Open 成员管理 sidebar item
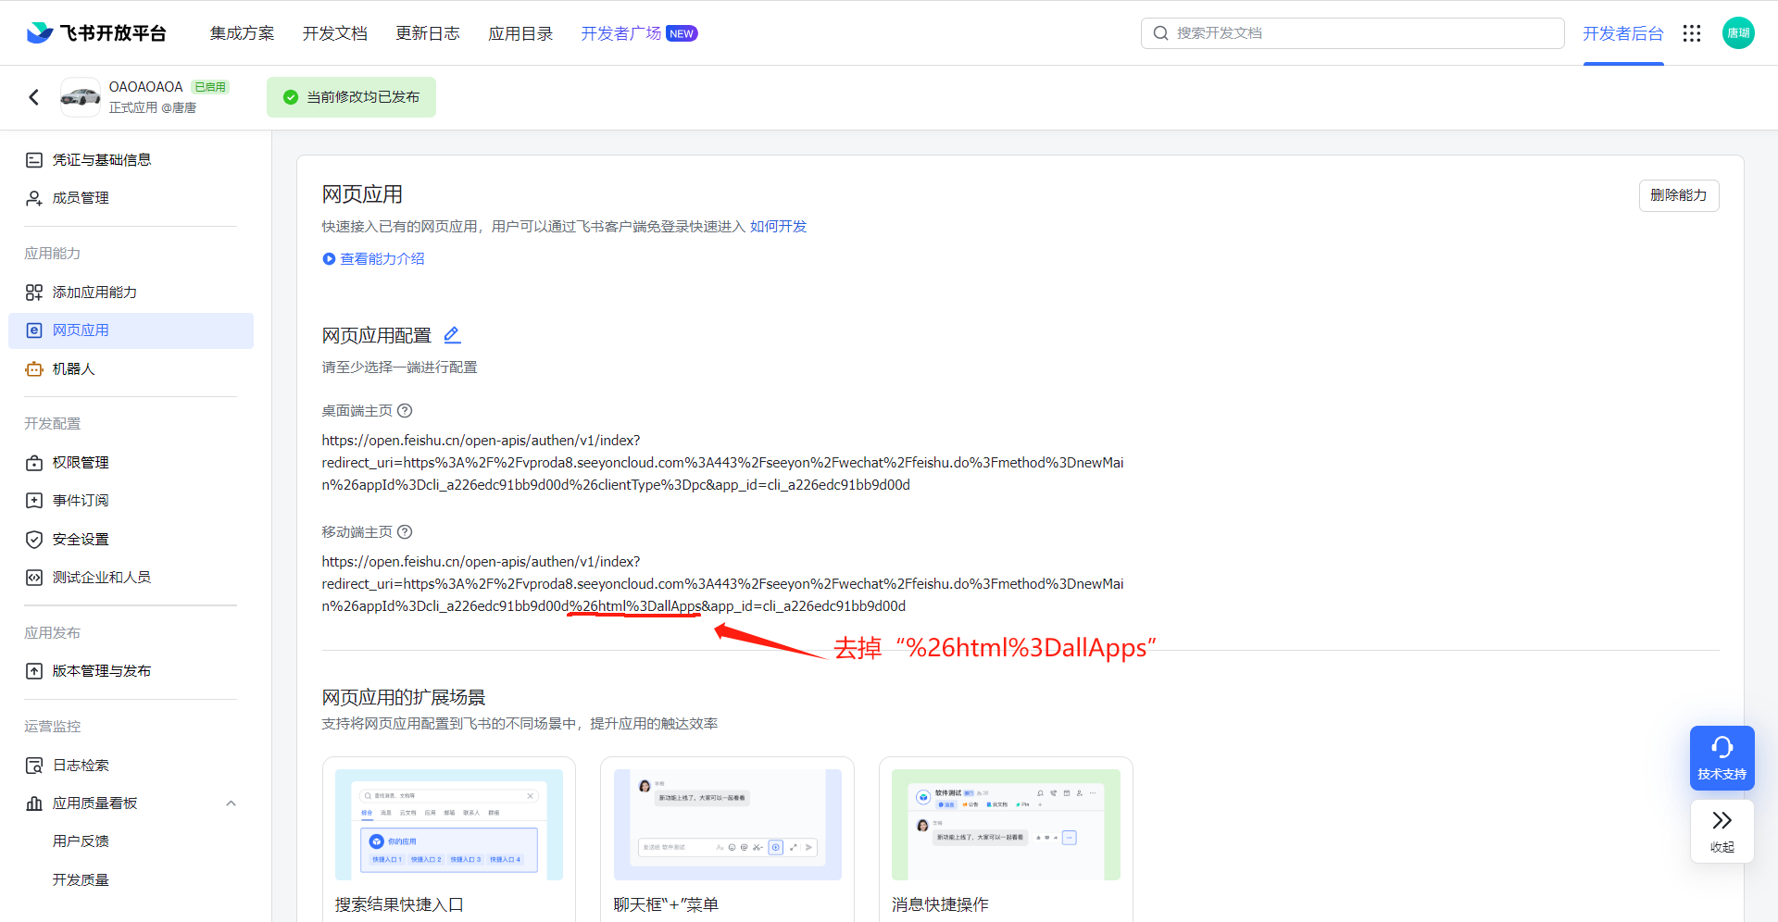This screenshot has width=1778, height=922. (x=131, y=198)
